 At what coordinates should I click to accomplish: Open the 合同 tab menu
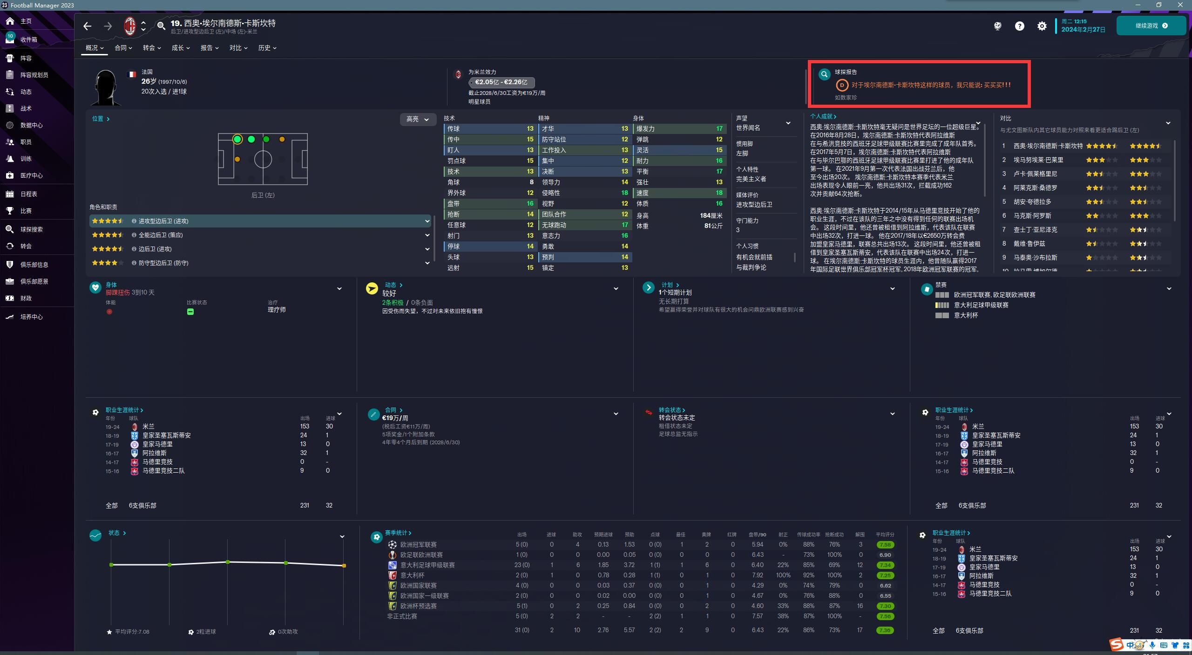point(123,48)
